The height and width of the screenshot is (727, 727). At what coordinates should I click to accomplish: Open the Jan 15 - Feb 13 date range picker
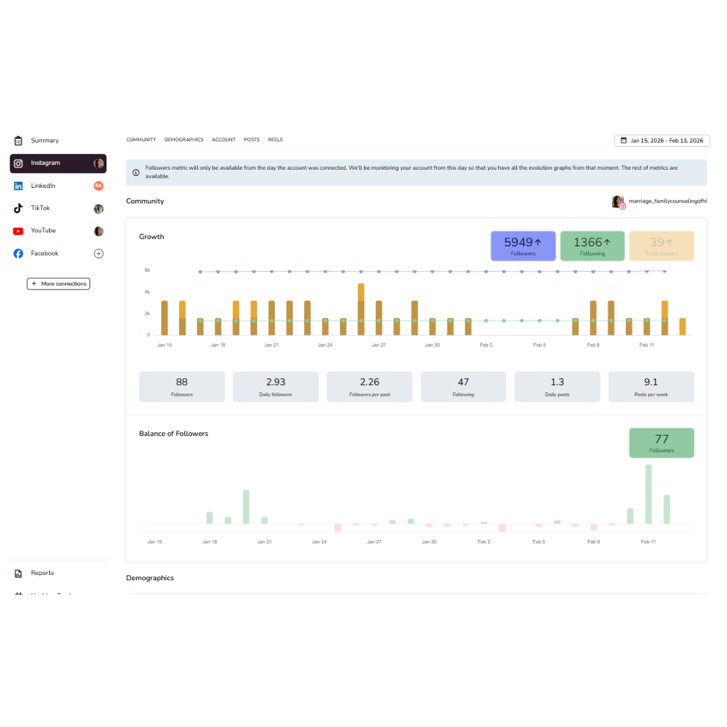click(x=662, y=141)
